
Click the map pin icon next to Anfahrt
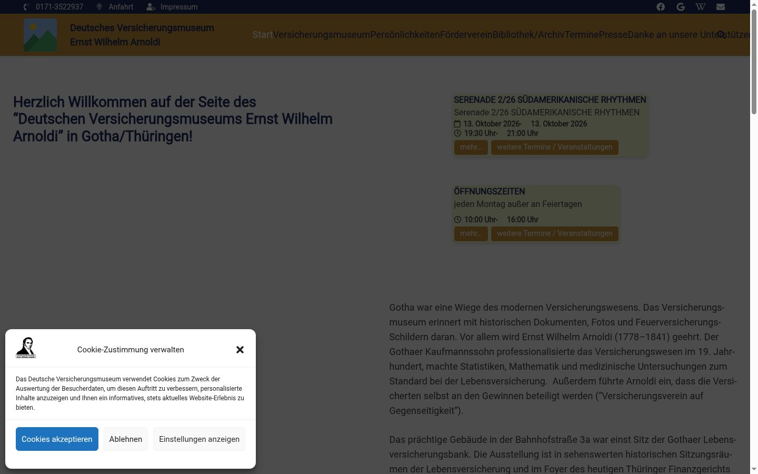99,7
